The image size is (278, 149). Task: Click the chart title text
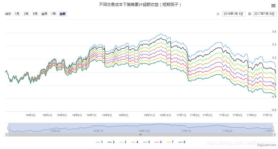(x=140, y=5)
